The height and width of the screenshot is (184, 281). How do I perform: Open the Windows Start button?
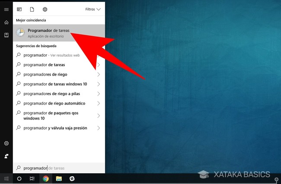click(x=6, y=178)
